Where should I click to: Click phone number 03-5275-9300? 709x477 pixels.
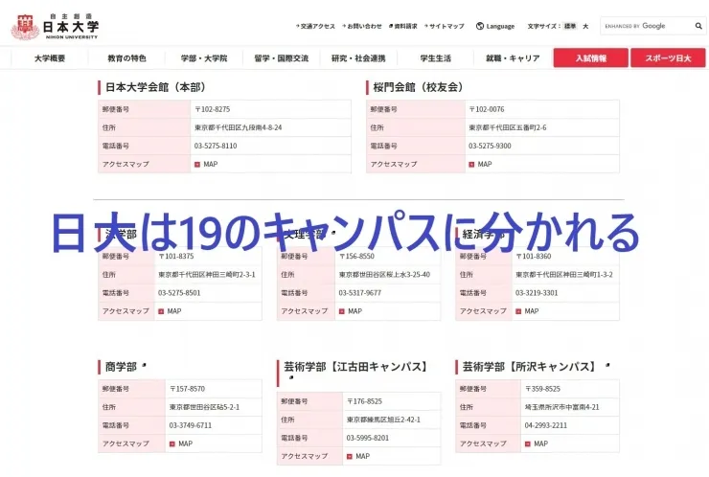[x=491, y=146]
